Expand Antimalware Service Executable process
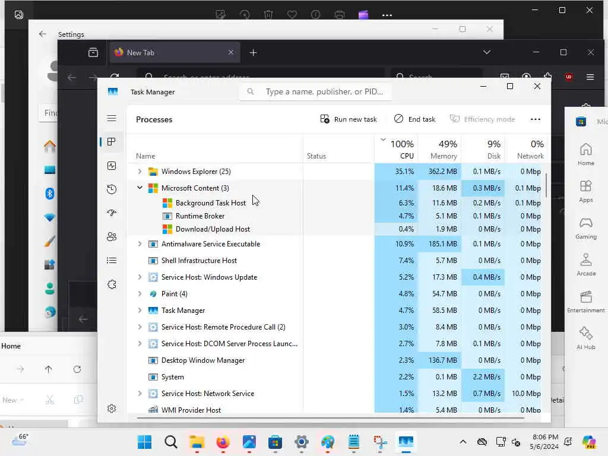608x456 pixels. tap(140, 243)
